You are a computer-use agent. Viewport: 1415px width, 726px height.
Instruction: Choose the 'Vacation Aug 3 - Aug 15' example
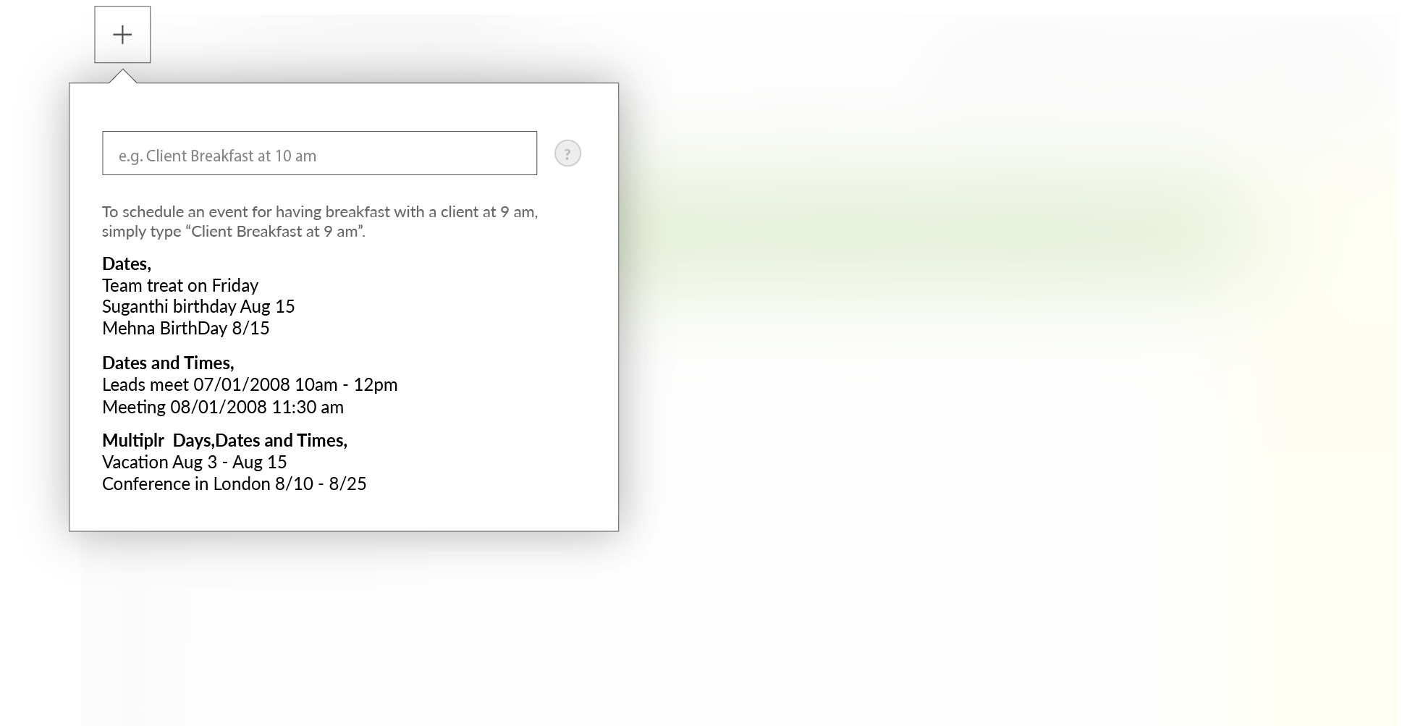194,462
